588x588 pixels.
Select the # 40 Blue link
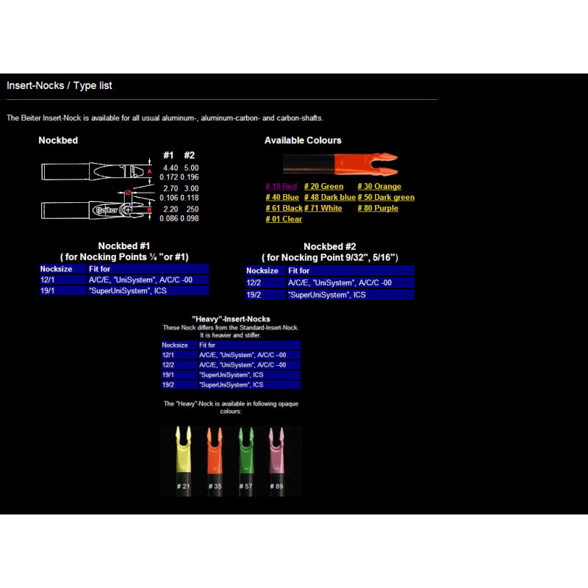coord(282,197)
